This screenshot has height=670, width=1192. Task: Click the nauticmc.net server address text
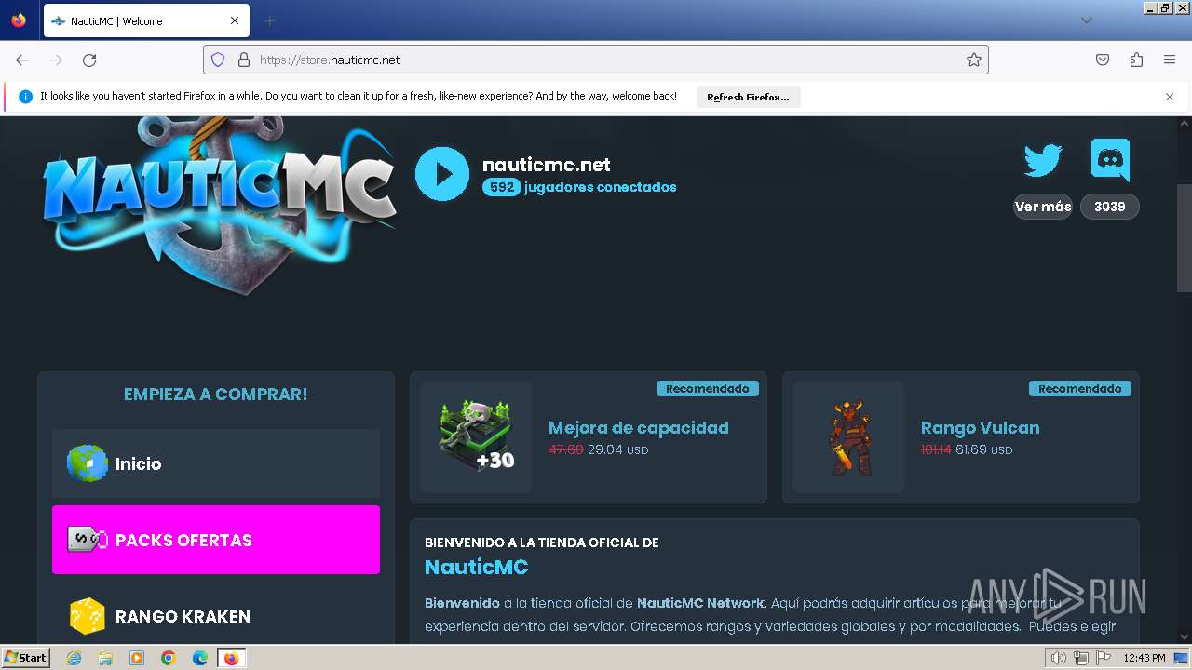point(547,165)
